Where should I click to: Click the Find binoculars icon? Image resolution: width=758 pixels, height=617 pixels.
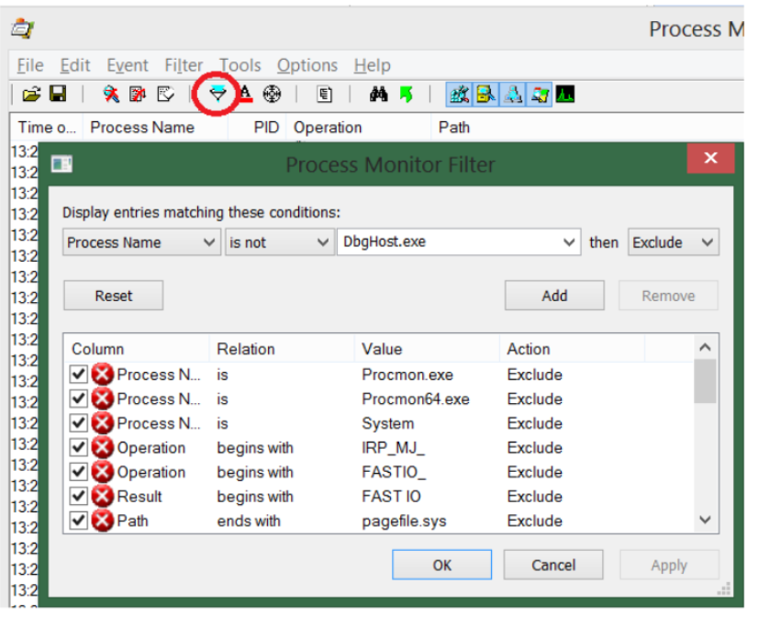pyautogui.click(x=378, y=94)
